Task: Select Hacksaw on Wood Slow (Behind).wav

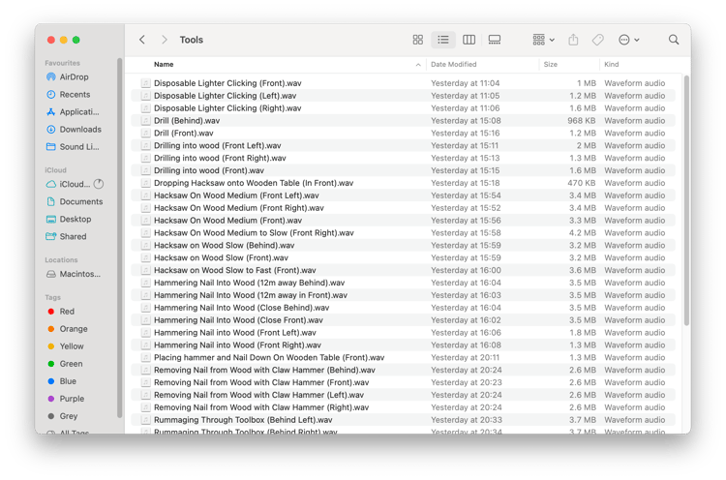Action: tap(403, 246)
